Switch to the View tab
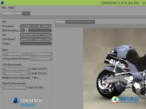 [26, 13]
